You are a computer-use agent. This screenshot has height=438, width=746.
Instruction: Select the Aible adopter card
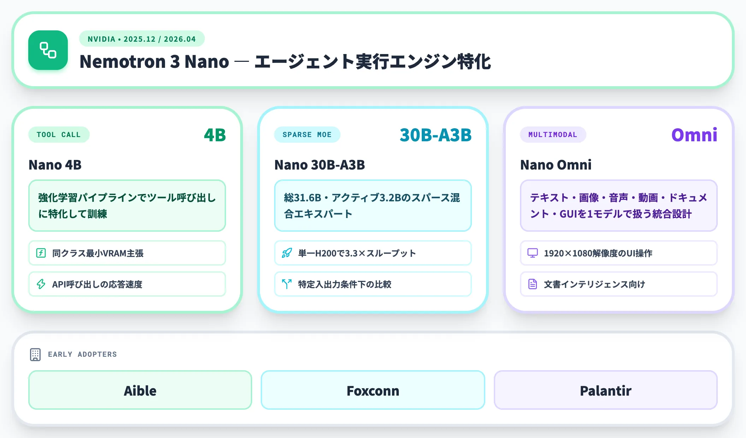click(x=140, y=390)
